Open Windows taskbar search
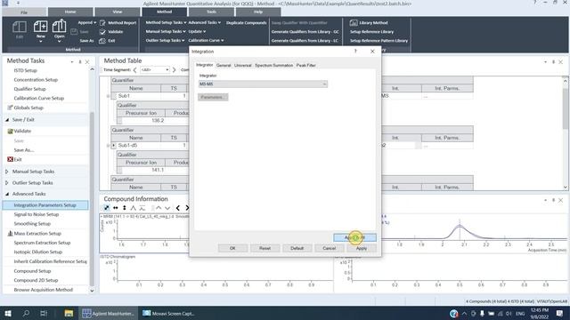 26,313
